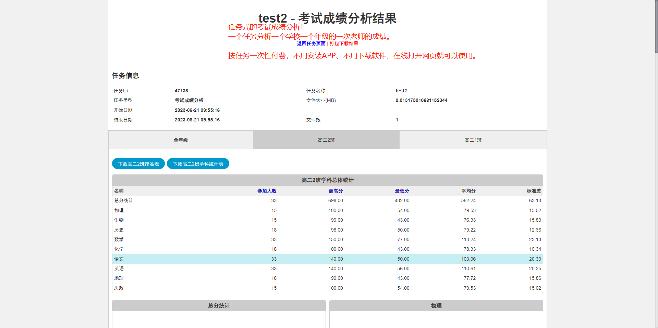Select the 历史 table row
The image size is (658, 328).
(328, 230)
